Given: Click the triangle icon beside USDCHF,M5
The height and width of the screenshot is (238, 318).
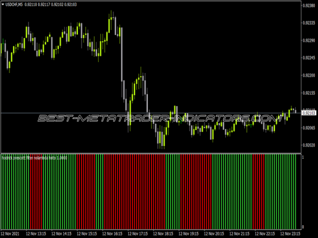Looking at the screenshot, I should click(3, 5).
